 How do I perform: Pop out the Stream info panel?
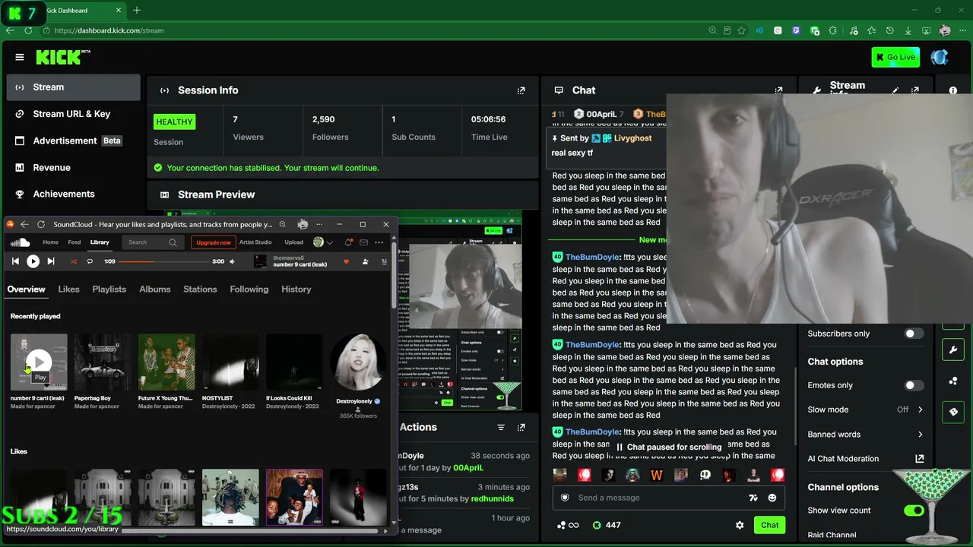(915, 90)
